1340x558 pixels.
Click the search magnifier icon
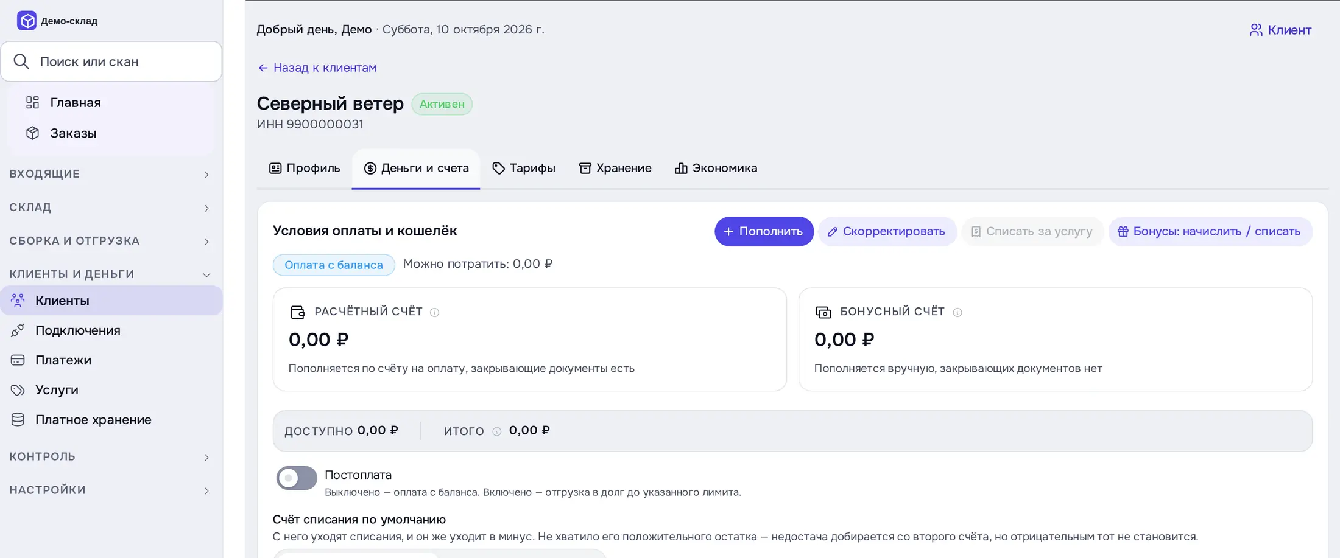21,61
